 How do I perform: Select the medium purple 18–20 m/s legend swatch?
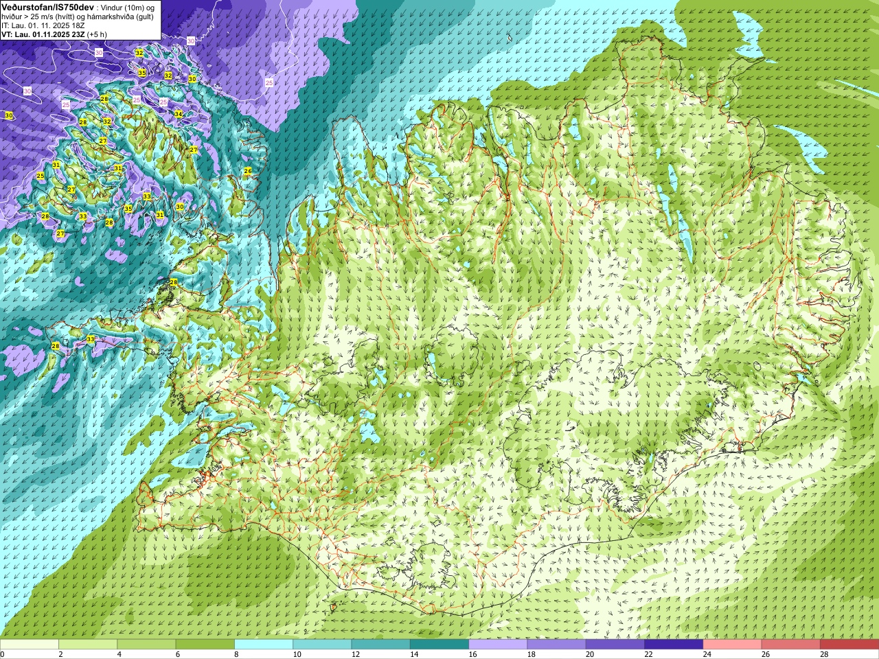click(556, 645)
